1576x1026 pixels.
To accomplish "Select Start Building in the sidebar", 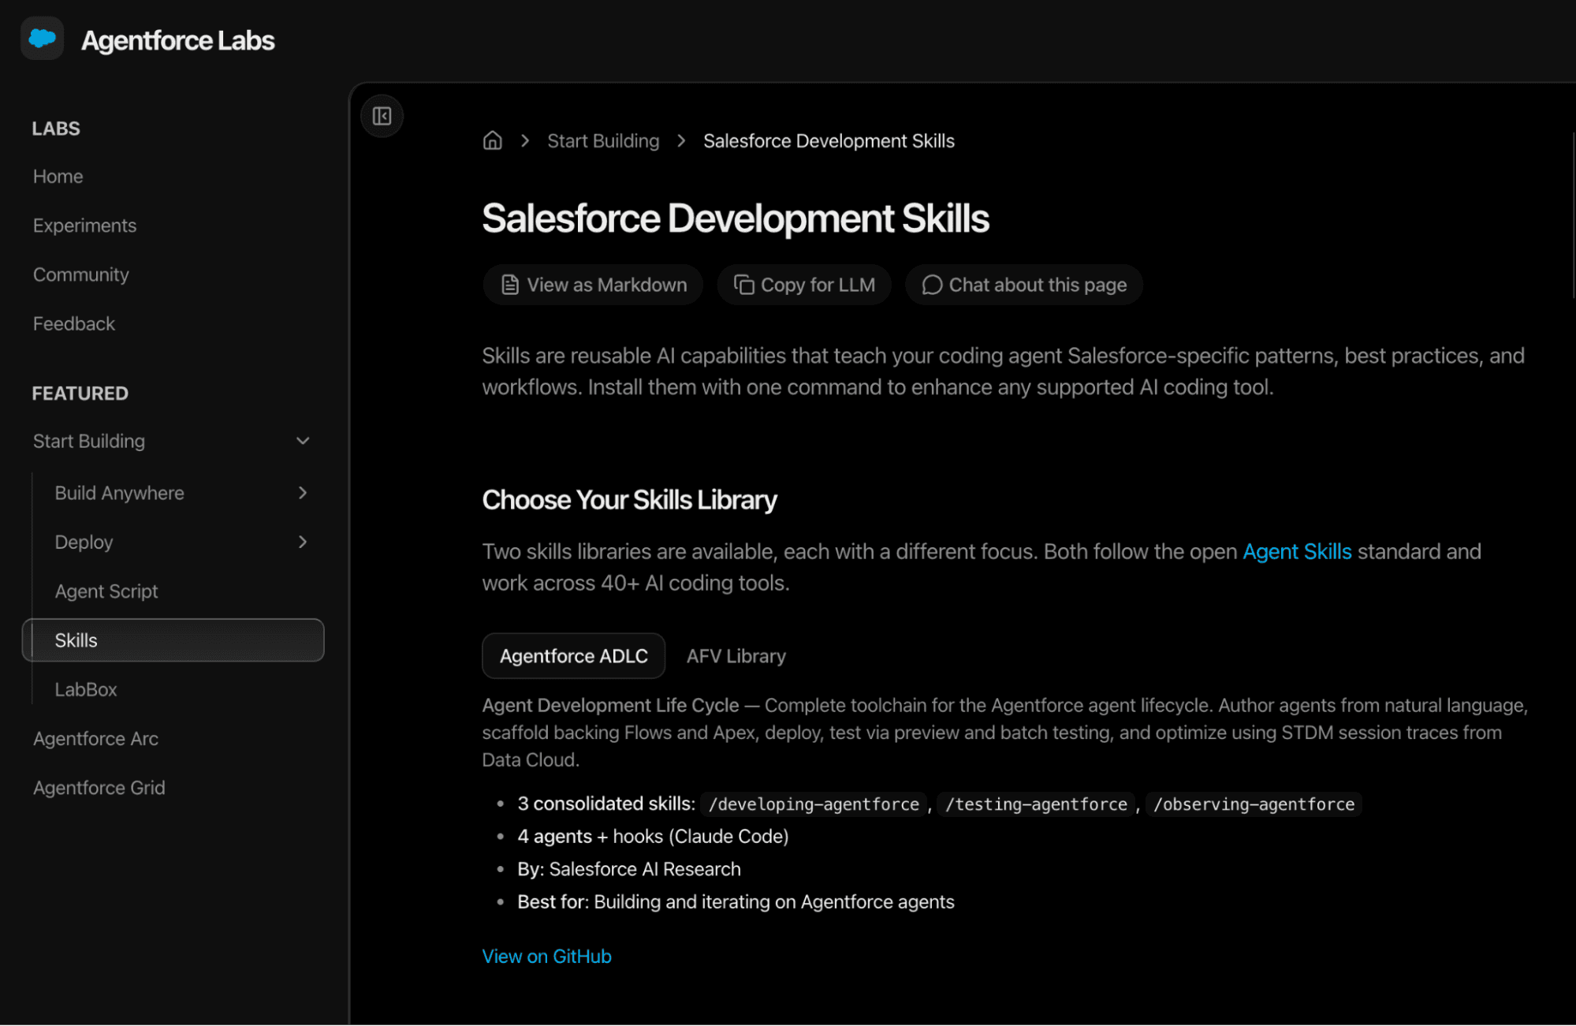I will click(88, 441).
